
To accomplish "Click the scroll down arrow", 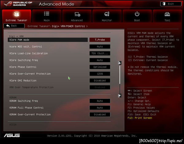I will click(x=120, y=96).
